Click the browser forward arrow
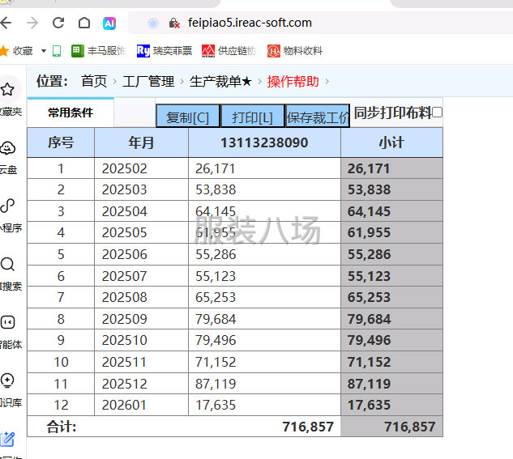Image resolution: width=513 pixels, height=459 pixels. (x=32, y=23)
